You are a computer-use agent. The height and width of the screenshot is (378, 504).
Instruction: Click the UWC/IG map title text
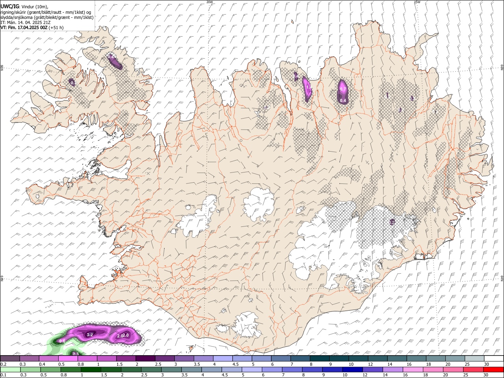9,7
